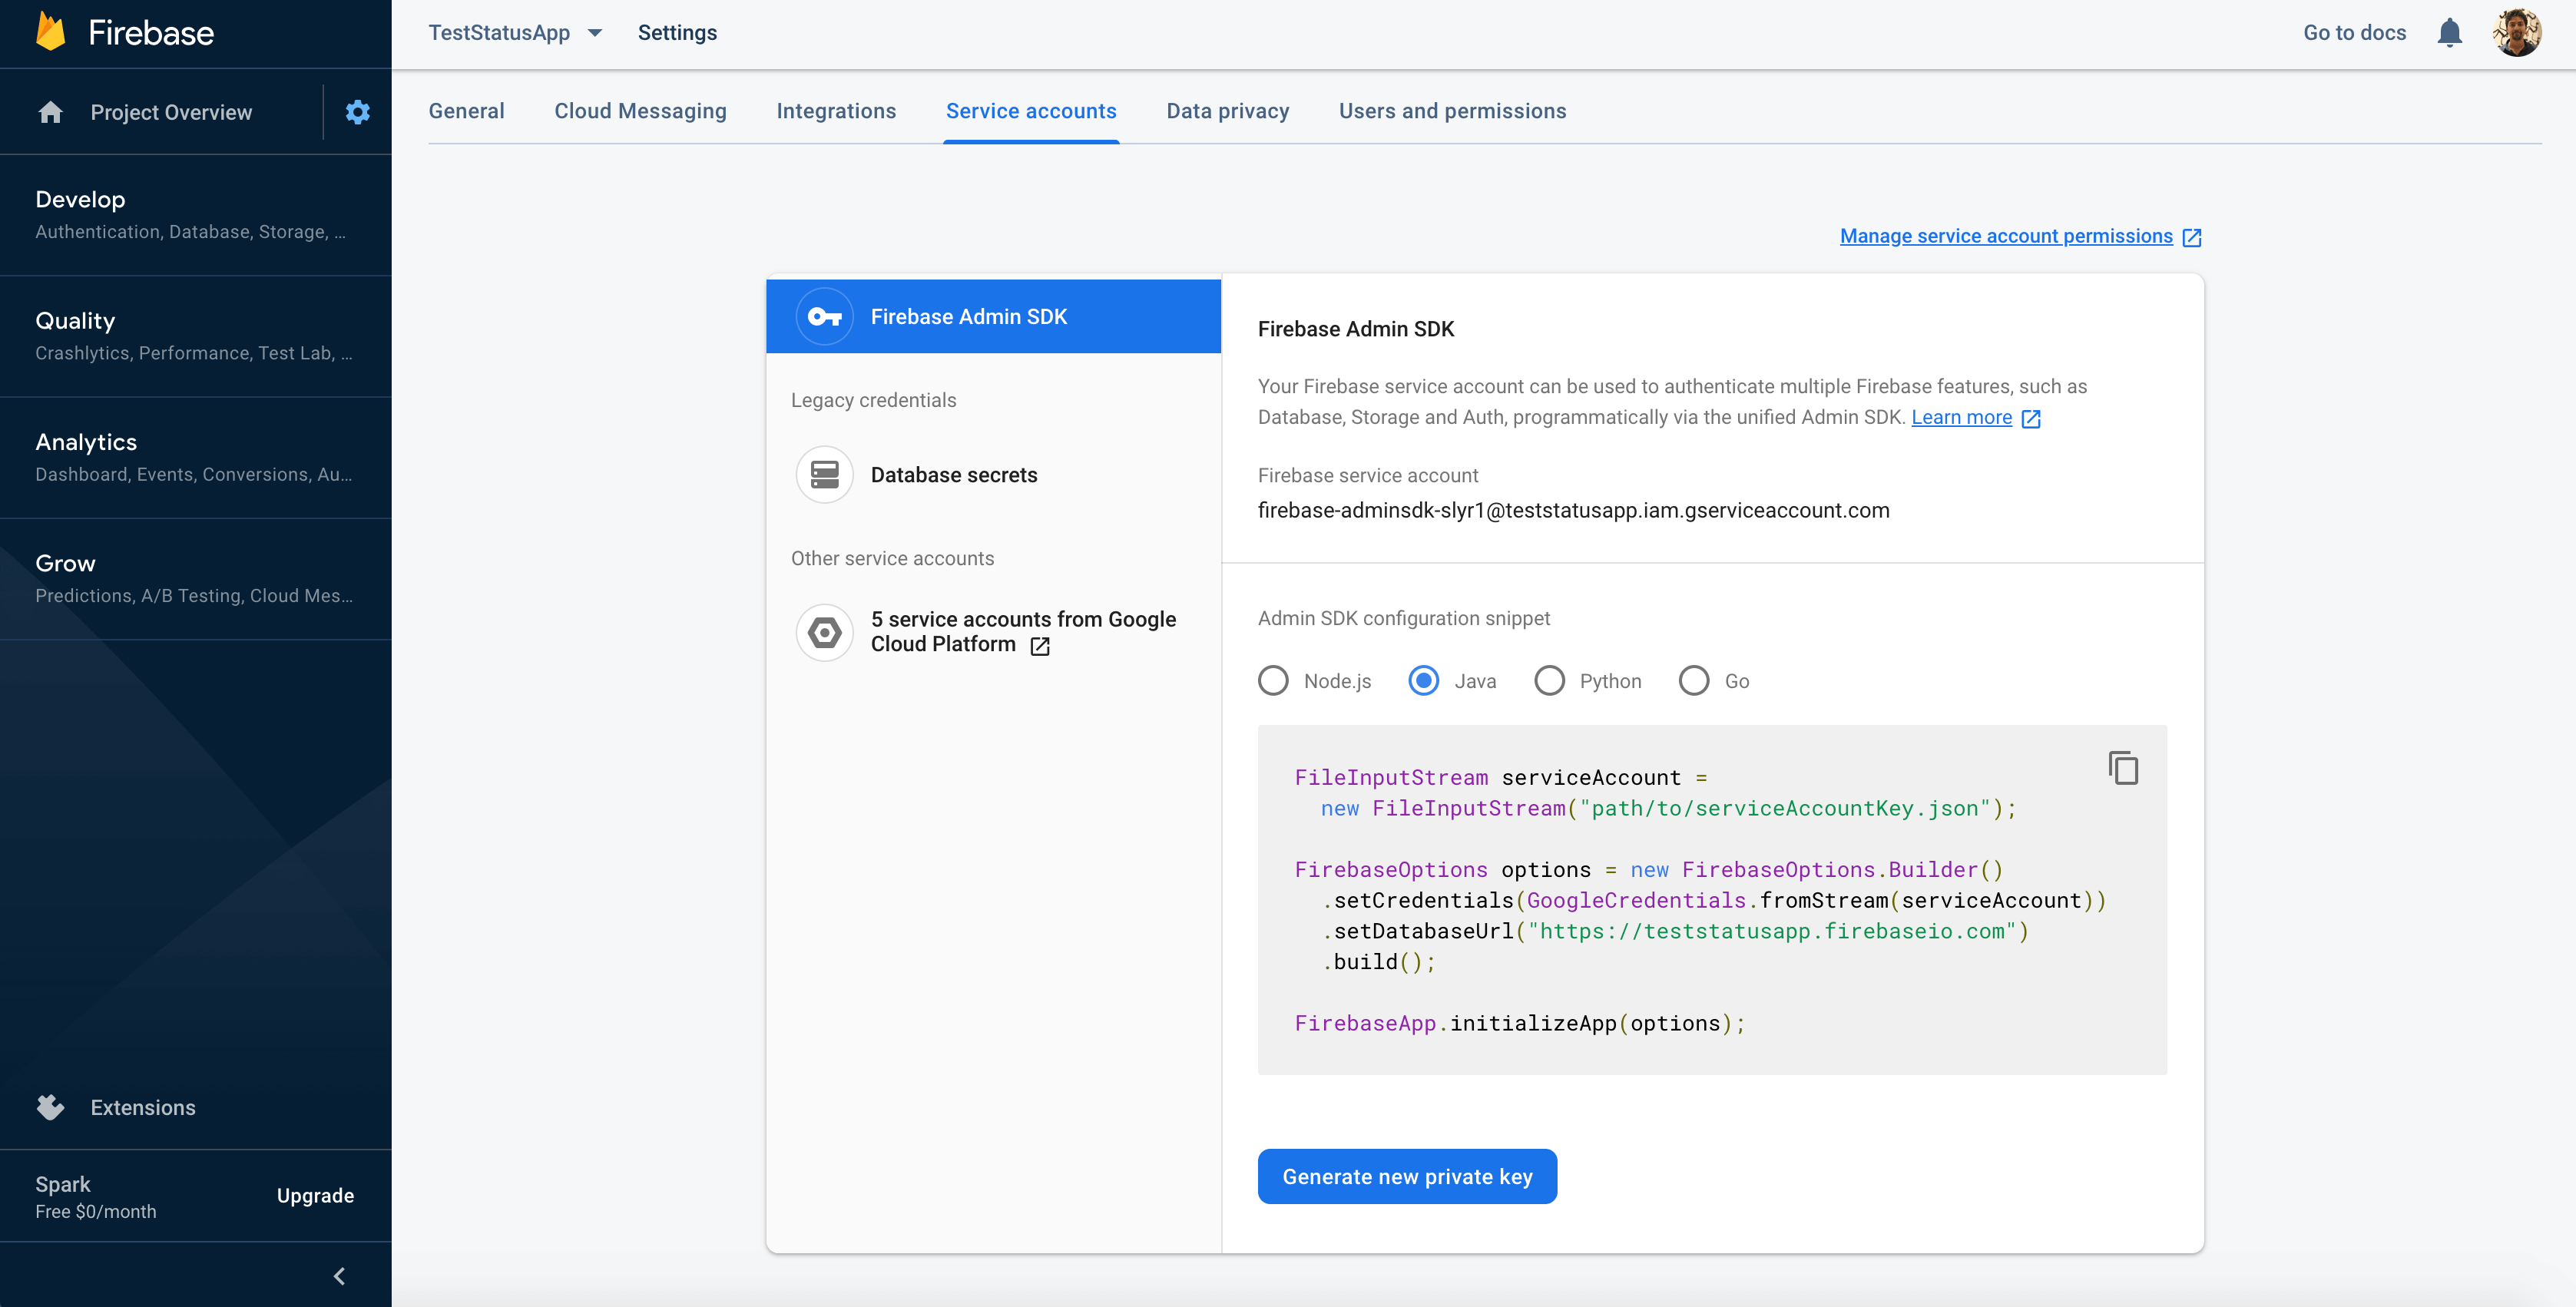Open the Learn more link
The image size is (2576, 1307).
point(1961,417)
